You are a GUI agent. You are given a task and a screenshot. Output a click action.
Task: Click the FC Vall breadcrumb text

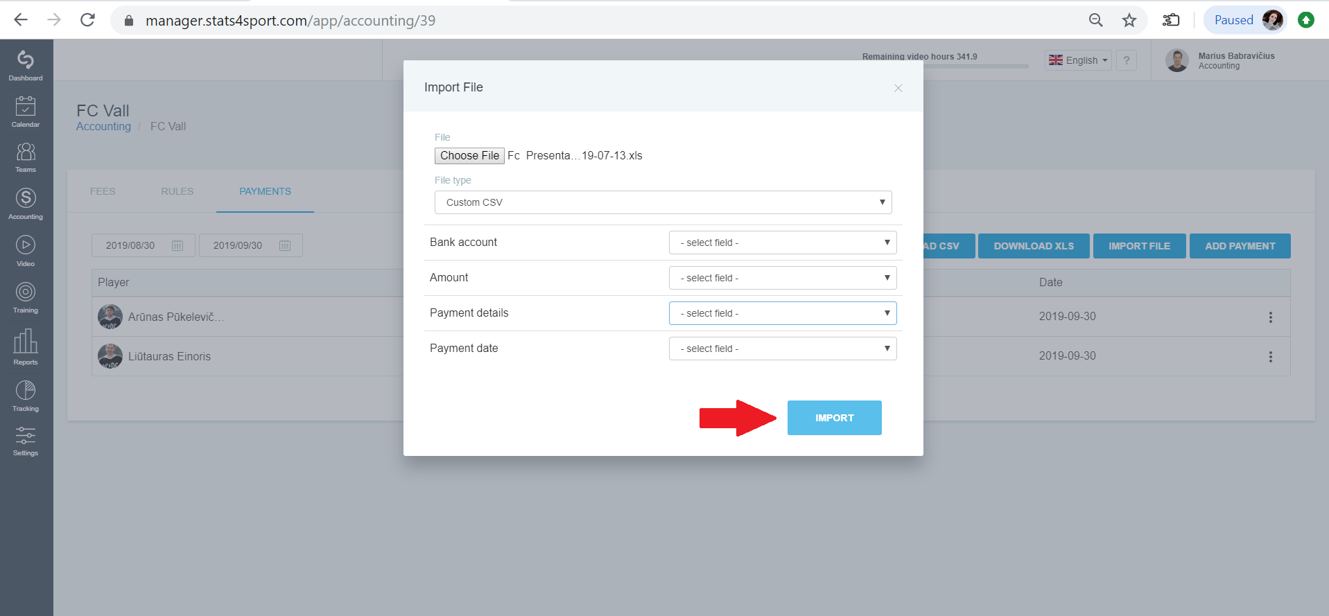pos(168,126)
